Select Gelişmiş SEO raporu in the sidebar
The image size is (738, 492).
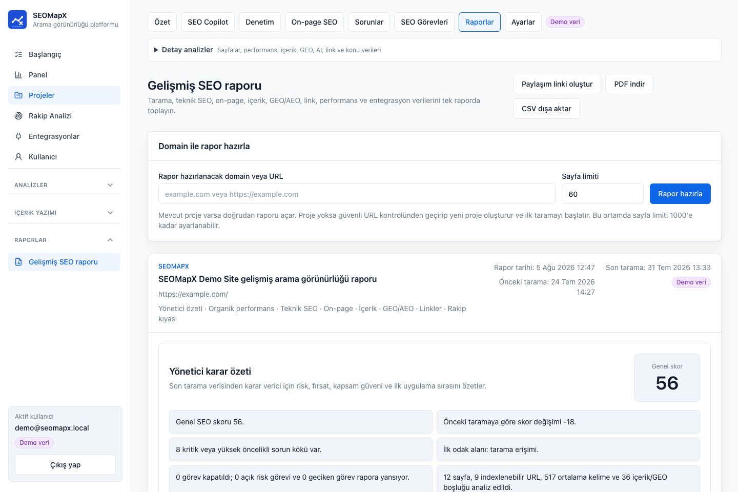point(64,262)
